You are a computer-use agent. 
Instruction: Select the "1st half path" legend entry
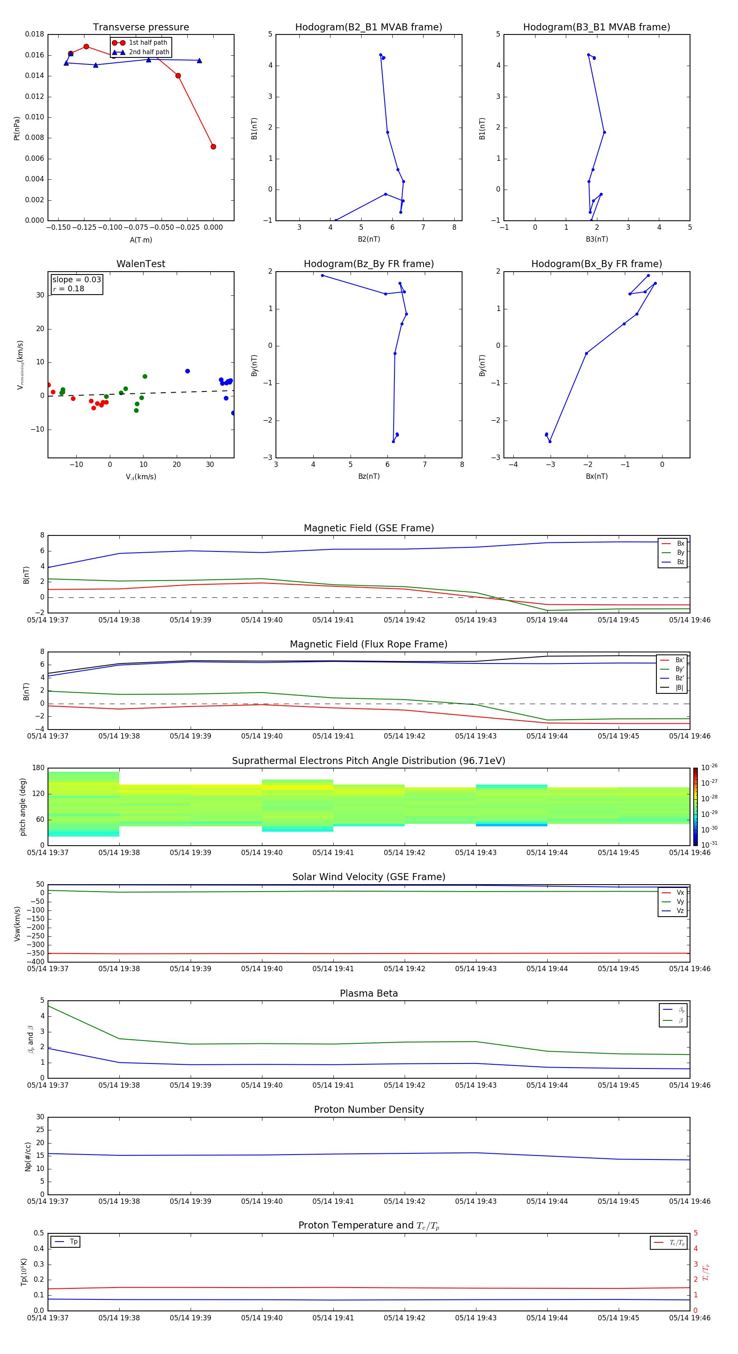[x=140, y=43]
